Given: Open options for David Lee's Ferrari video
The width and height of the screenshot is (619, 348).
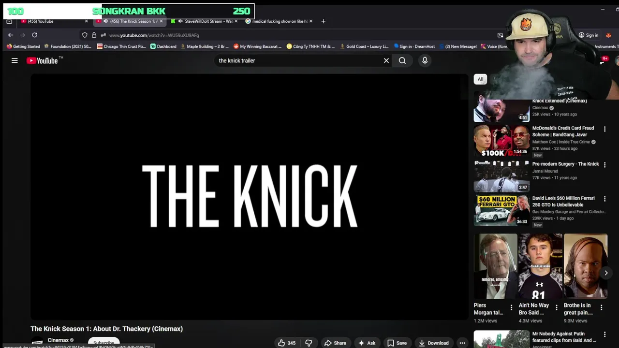Looking at the screenshot, I should [x=604, y=199].
